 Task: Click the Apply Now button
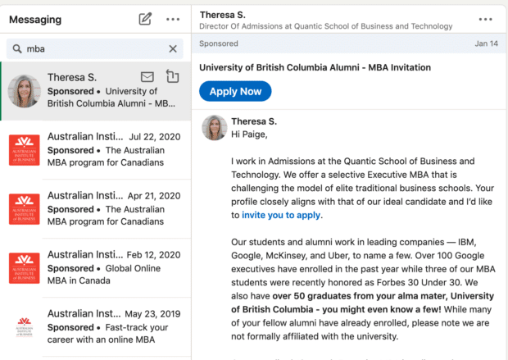click(235, 91)
